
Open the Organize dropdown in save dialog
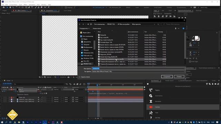coord(84,29)
